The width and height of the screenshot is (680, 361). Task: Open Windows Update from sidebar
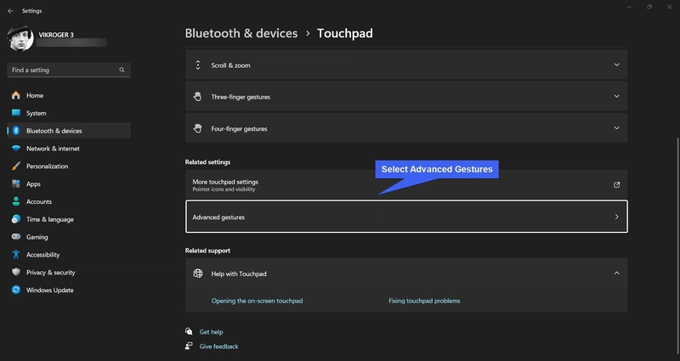[x=50, y=290]
